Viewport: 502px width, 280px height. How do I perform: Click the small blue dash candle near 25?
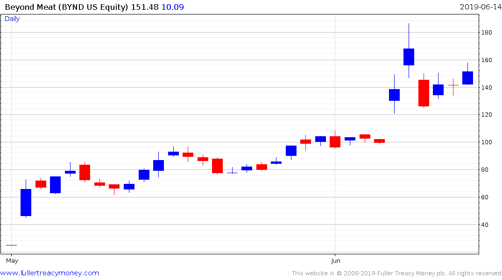click(x=11, y=245)
